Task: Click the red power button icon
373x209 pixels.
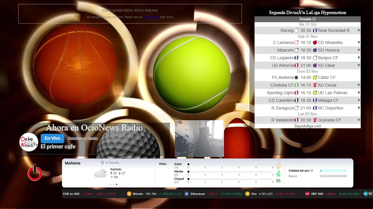Action: click(x=35, y=173)
